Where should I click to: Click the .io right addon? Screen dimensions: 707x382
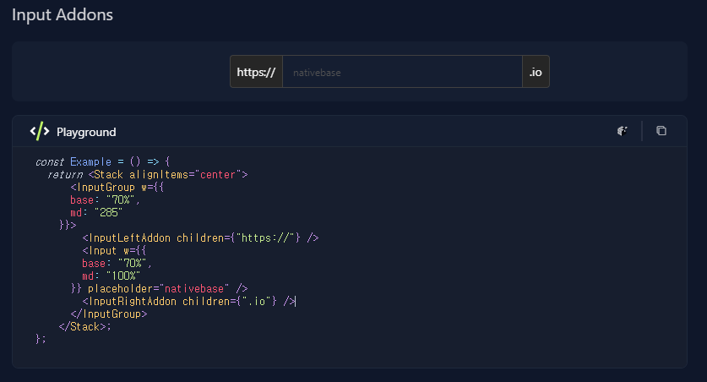pos(536,72)
